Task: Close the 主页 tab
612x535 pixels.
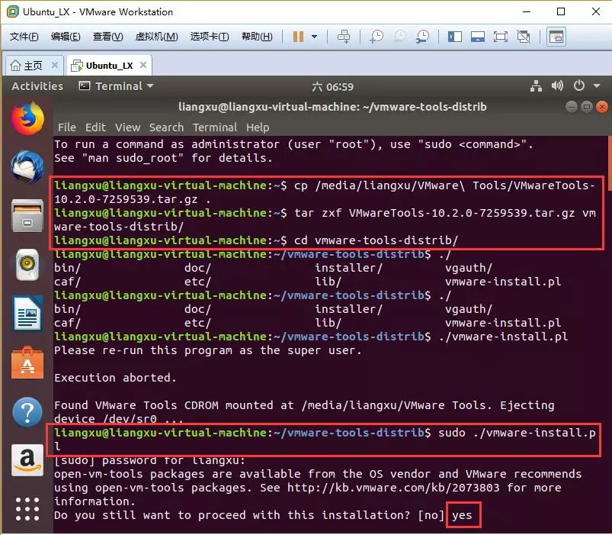Action: 55,65
